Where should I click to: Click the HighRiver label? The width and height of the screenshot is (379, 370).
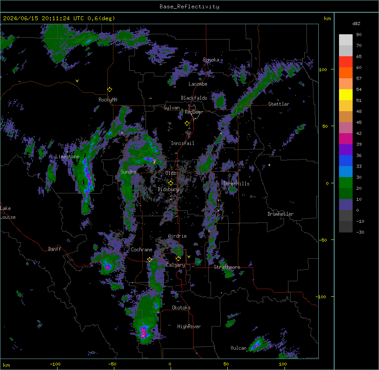pyautogui.click(x=189, y=326)
